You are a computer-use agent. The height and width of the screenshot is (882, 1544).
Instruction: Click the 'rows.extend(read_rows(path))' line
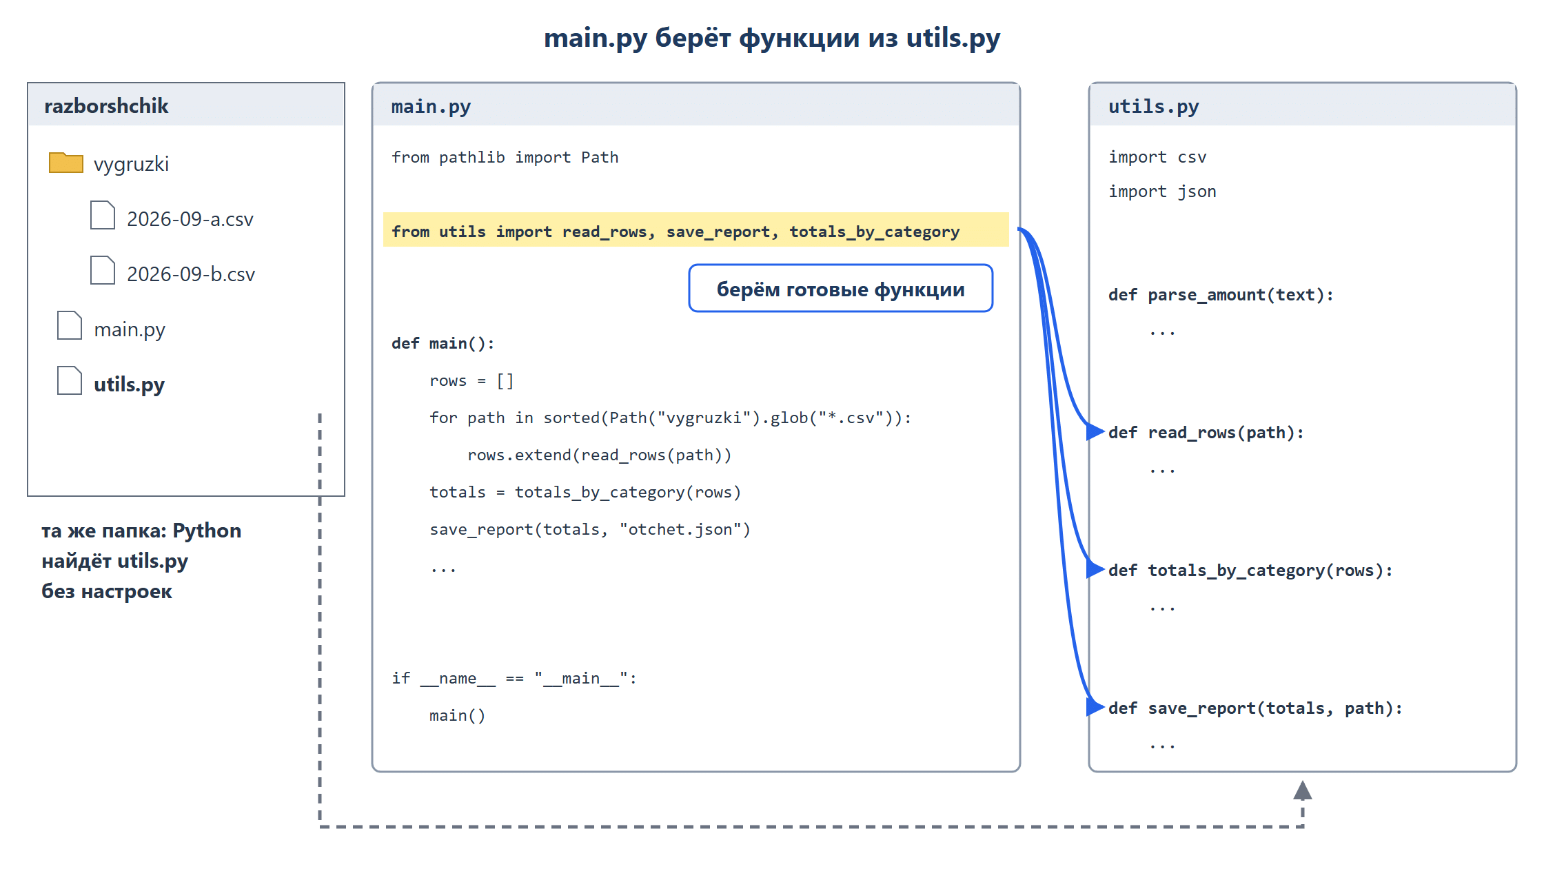pos(600,455)
